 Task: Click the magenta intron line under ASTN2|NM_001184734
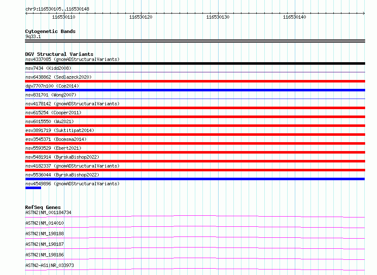click(195, 216)
